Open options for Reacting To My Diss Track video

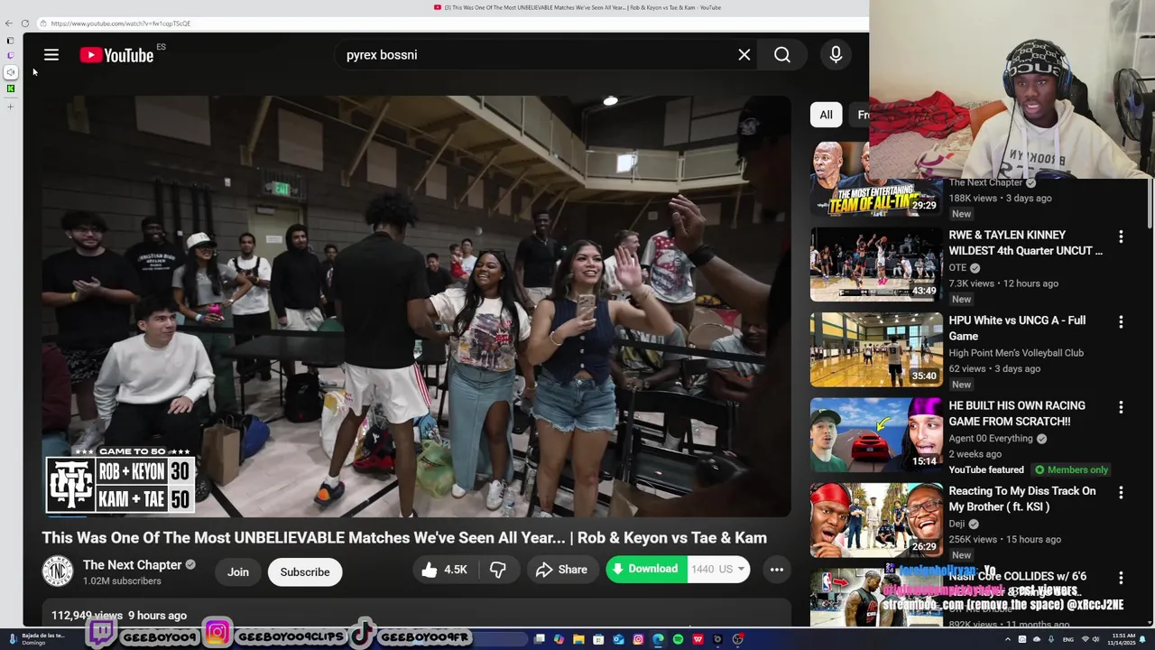click(1121, 493)
